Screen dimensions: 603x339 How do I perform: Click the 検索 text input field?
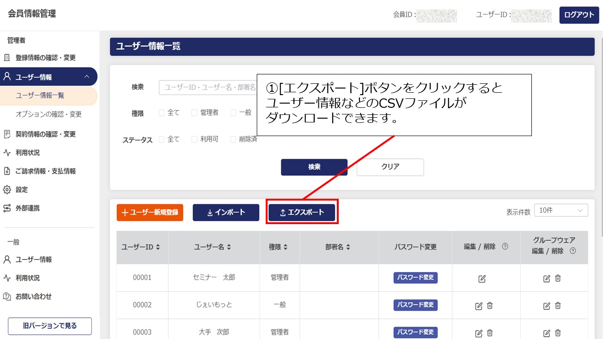click(x=208, y=88)
